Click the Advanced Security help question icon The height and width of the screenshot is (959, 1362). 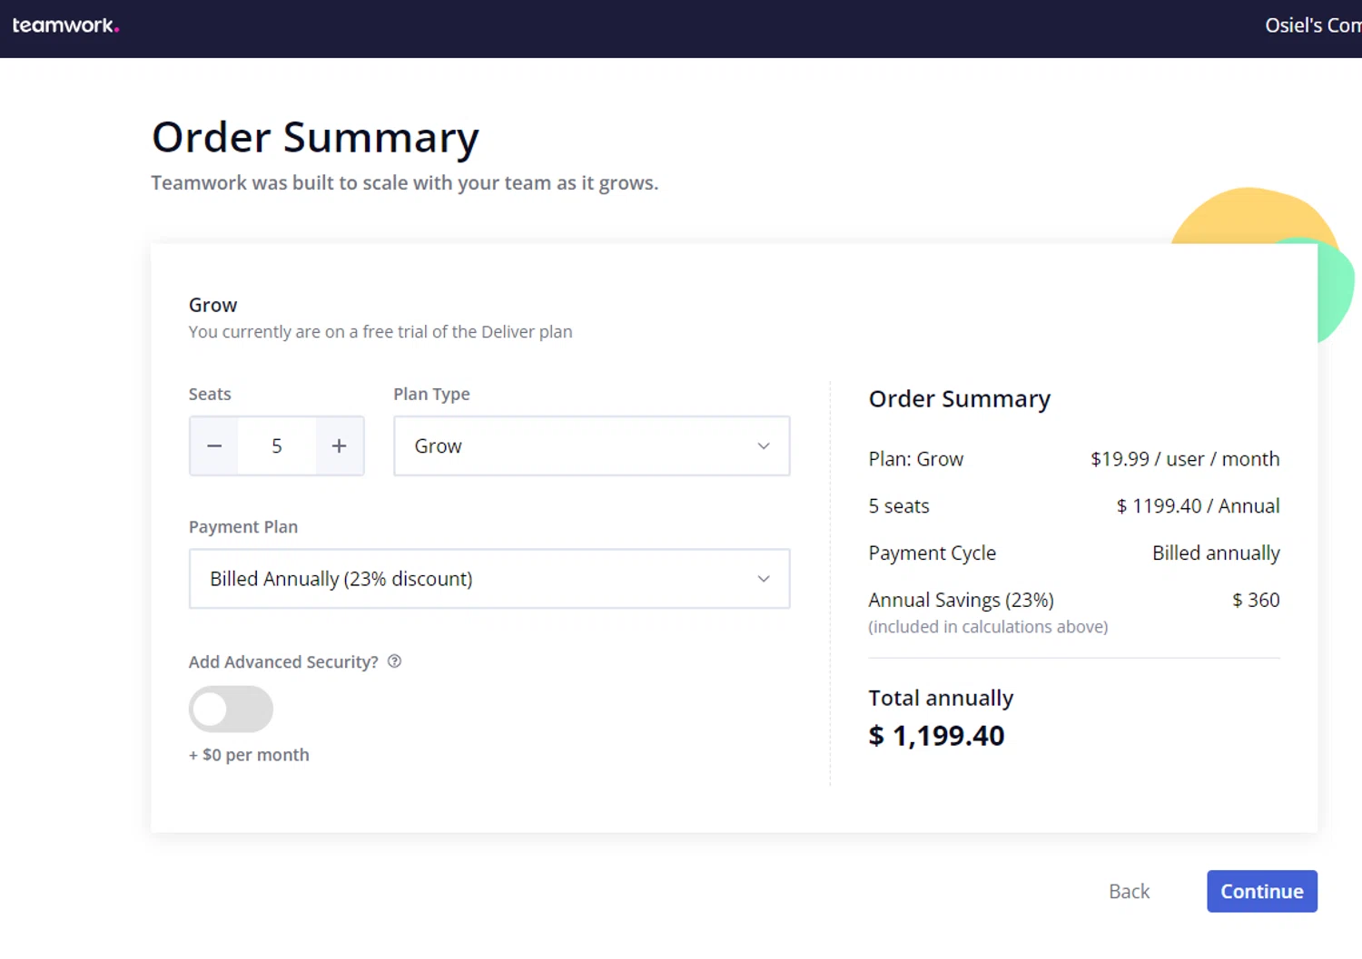coord(394,661)
